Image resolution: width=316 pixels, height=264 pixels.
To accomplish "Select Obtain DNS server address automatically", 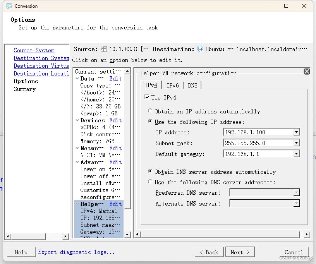I will [x=150, y=171].
